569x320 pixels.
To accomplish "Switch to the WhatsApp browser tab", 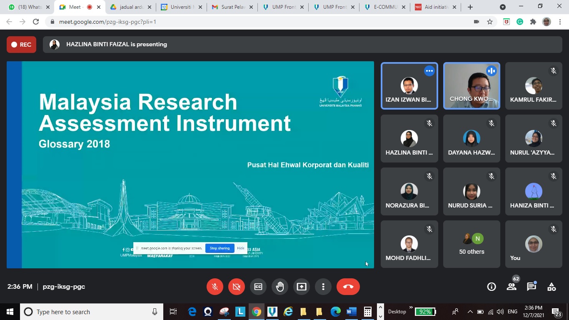I will (x=28, y=7).
